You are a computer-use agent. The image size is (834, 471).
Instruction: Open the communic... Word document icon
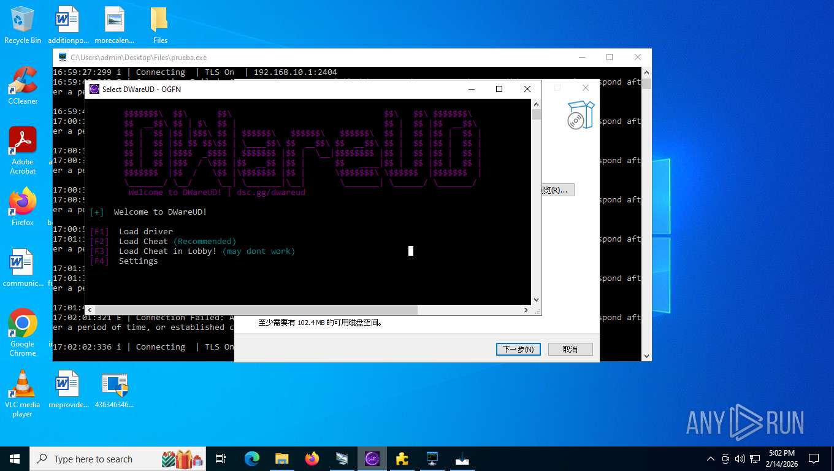point(23,267)
